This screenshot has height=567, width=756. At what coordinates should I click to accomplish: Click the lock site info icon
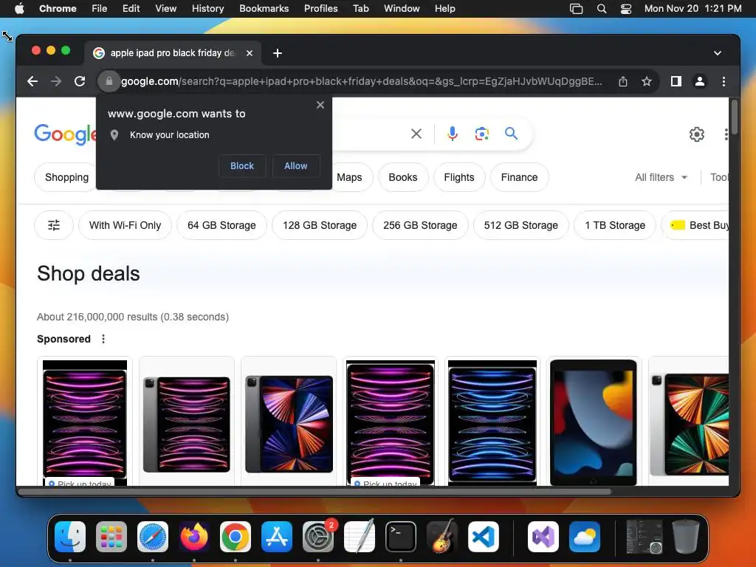pyautogui.click(x=109, y=81)
